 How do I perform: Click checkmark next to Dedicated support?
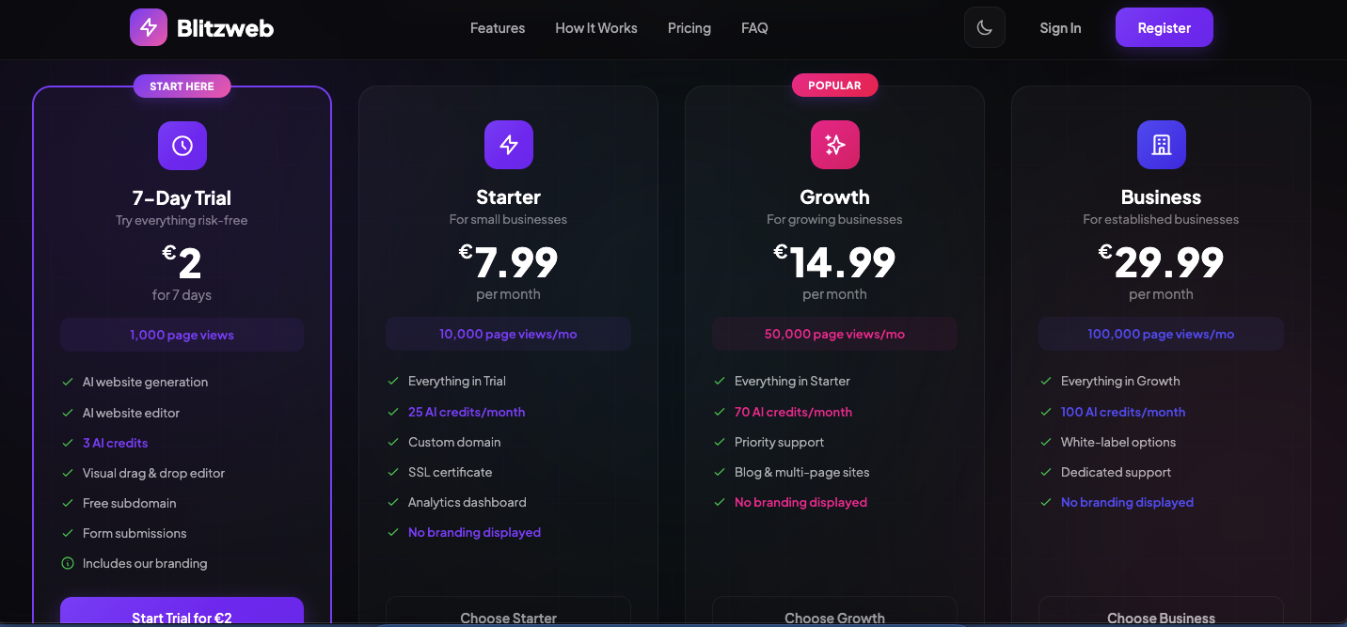click(x=1046, y=472)
